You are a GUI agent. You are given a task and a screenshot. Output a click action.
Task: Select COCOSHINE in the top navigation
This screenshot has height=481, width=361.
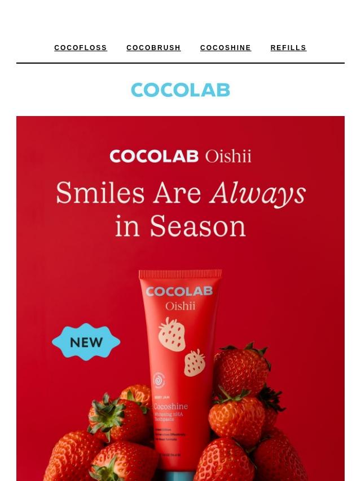pyautogui.click(x=226, y=48)
